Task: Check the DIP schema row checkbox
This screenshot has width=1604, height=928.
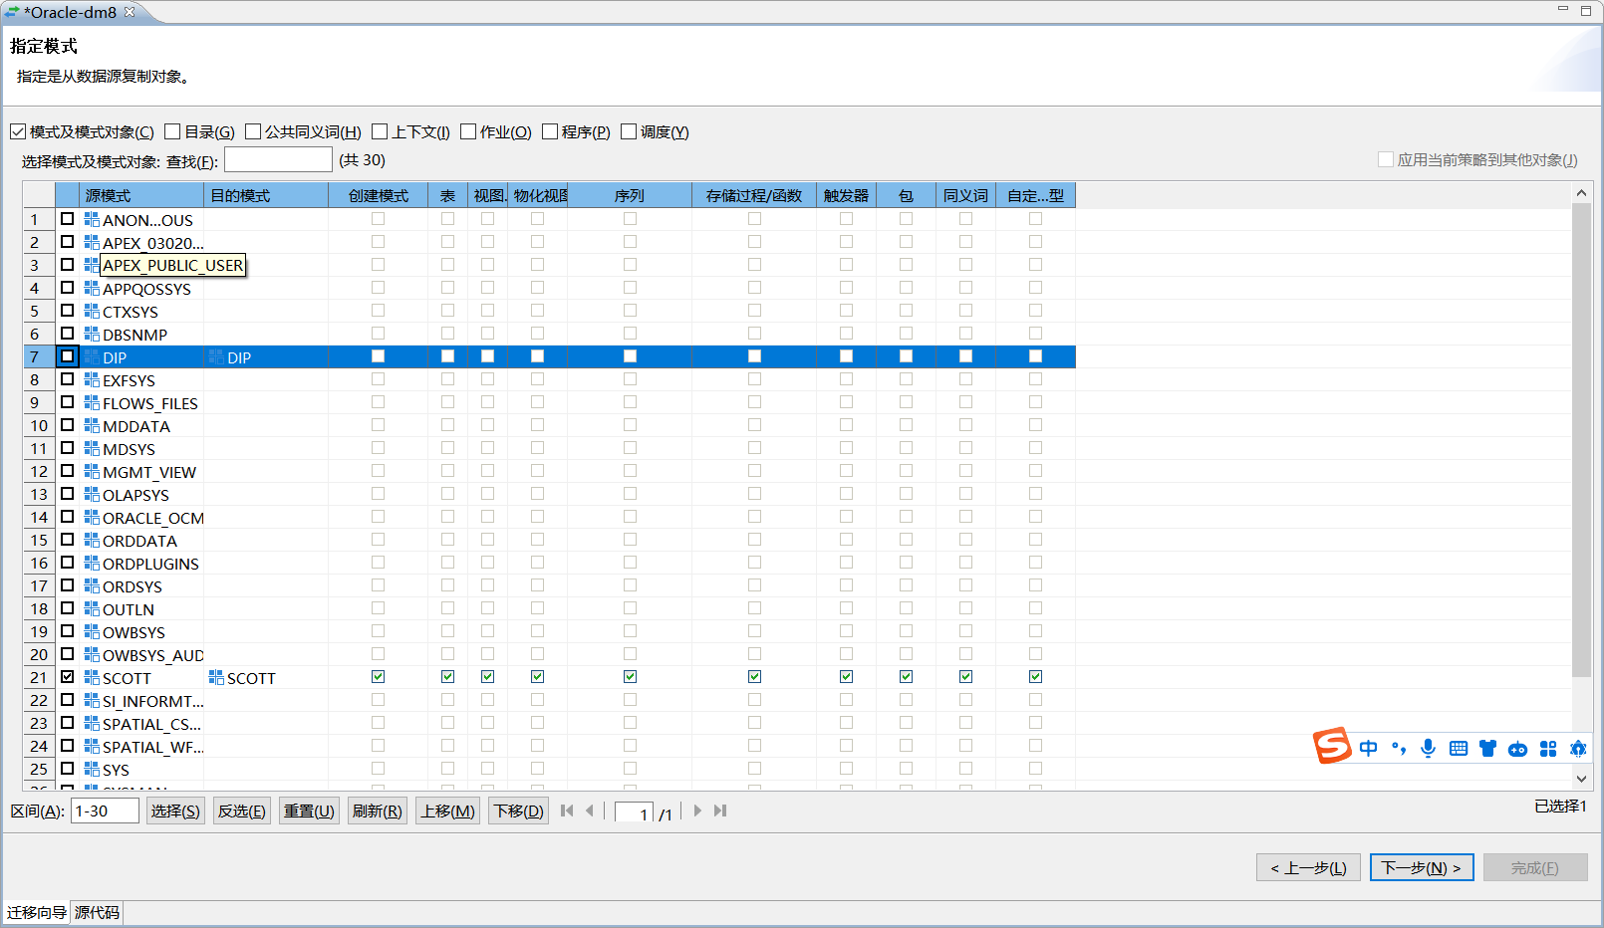Action: coord(68,356)
